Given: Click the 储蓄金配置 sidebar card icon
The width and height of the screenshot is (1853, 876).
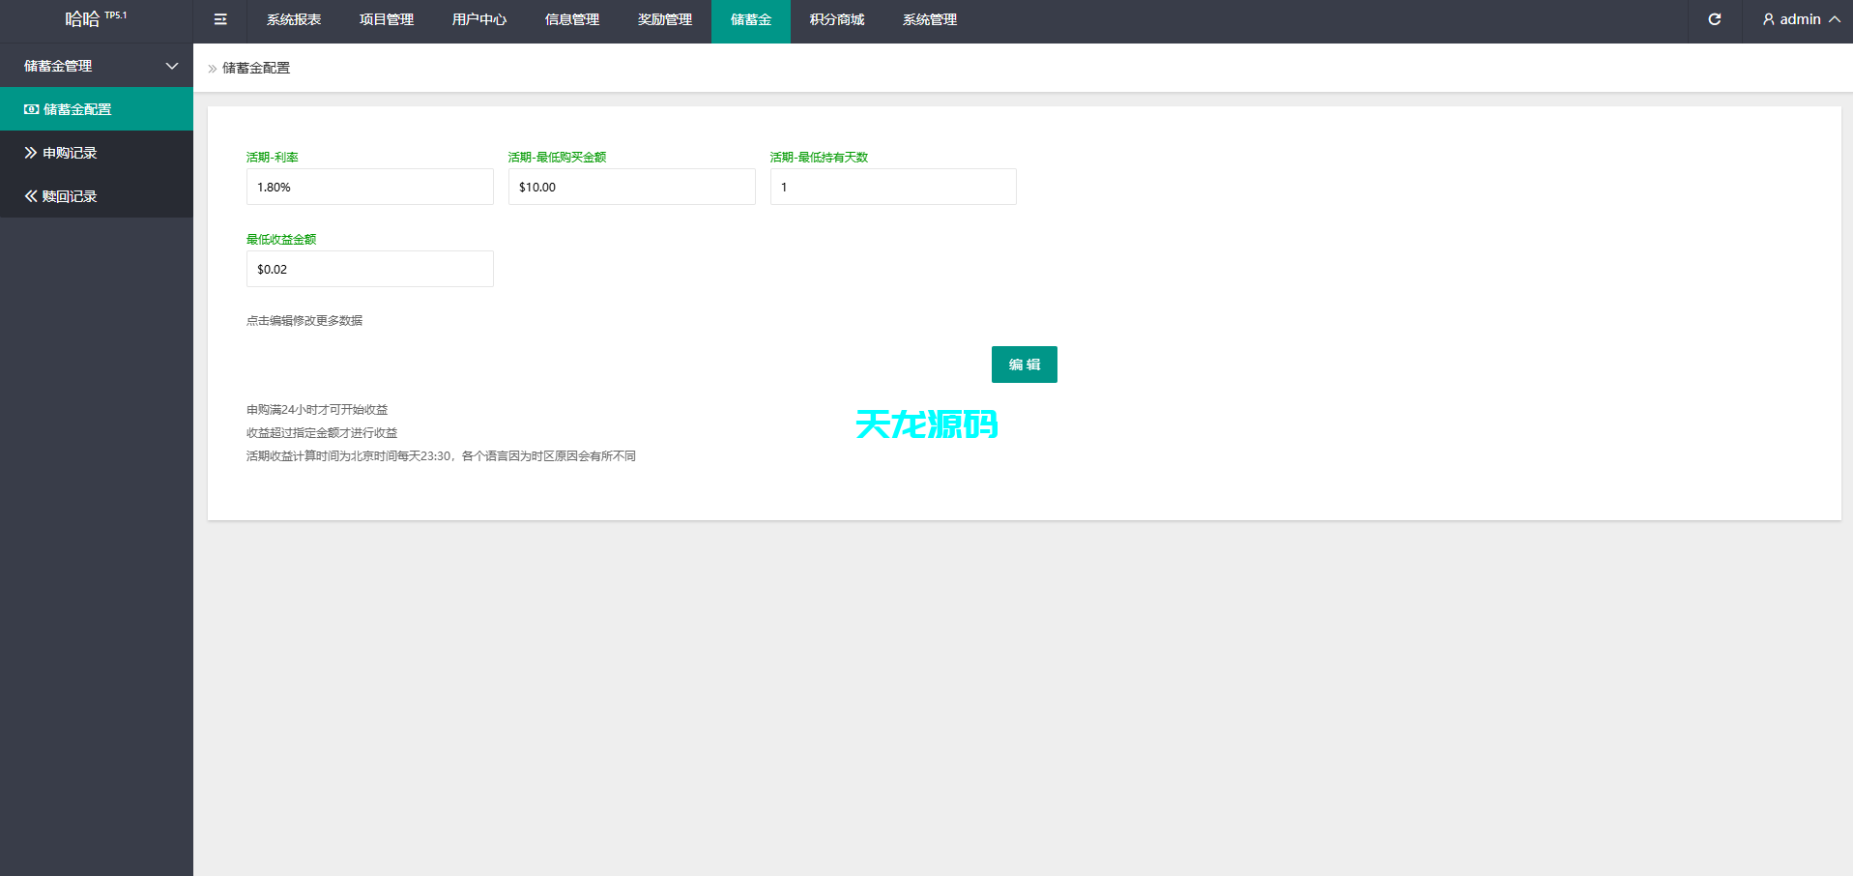Looking at the screenshot, I should point(30,109).
